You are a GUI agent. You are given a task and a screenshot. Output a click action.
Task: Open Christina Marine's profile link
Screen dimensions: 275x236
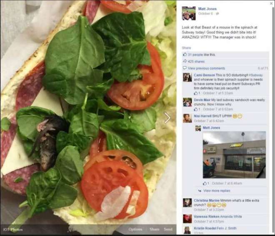(206, 201)
